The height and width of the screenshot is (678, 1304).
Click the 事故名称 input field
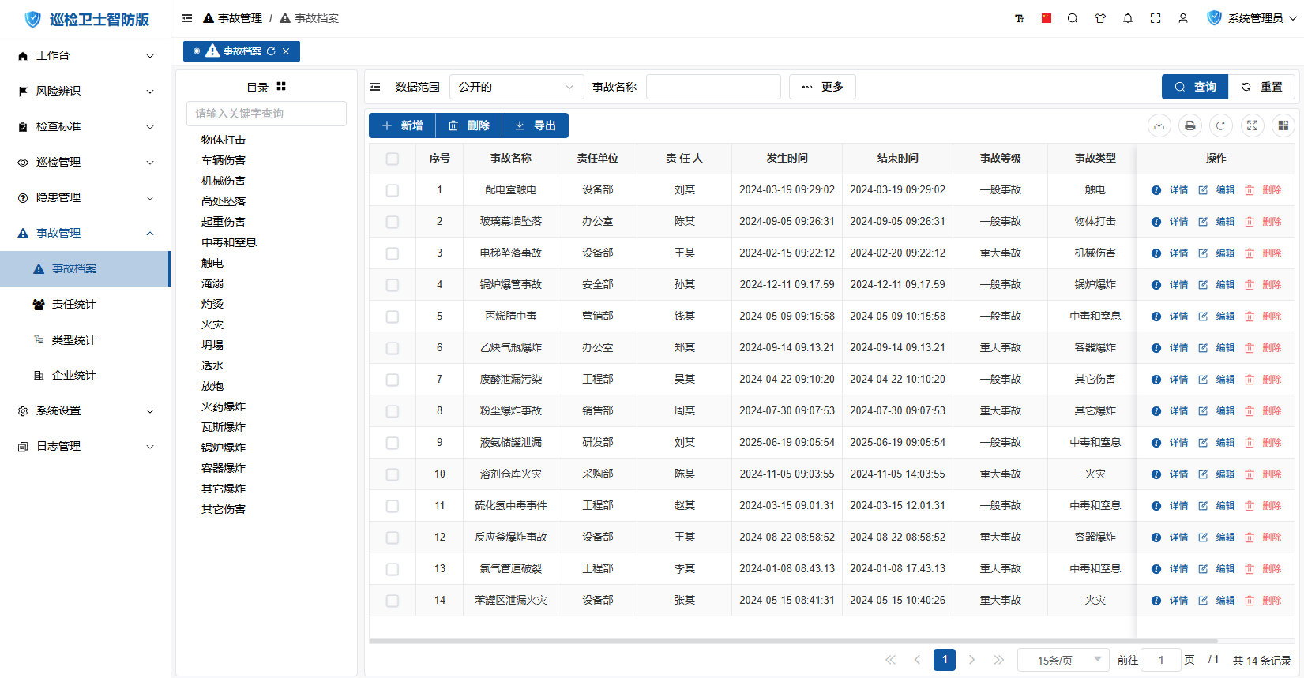point(713,87)
